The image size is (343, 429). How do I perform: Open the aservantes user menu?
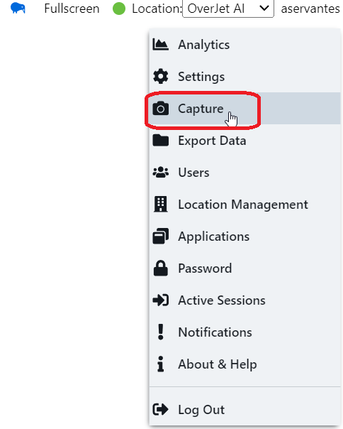[x=310, y=9]
